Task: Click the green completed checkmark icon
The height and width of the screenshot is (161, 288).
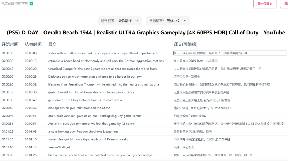Action: (31, 4)
